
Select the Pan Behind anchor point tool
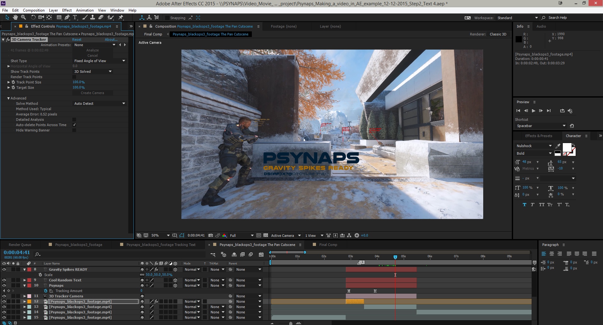pyautogui.click(x=49, y=18)
